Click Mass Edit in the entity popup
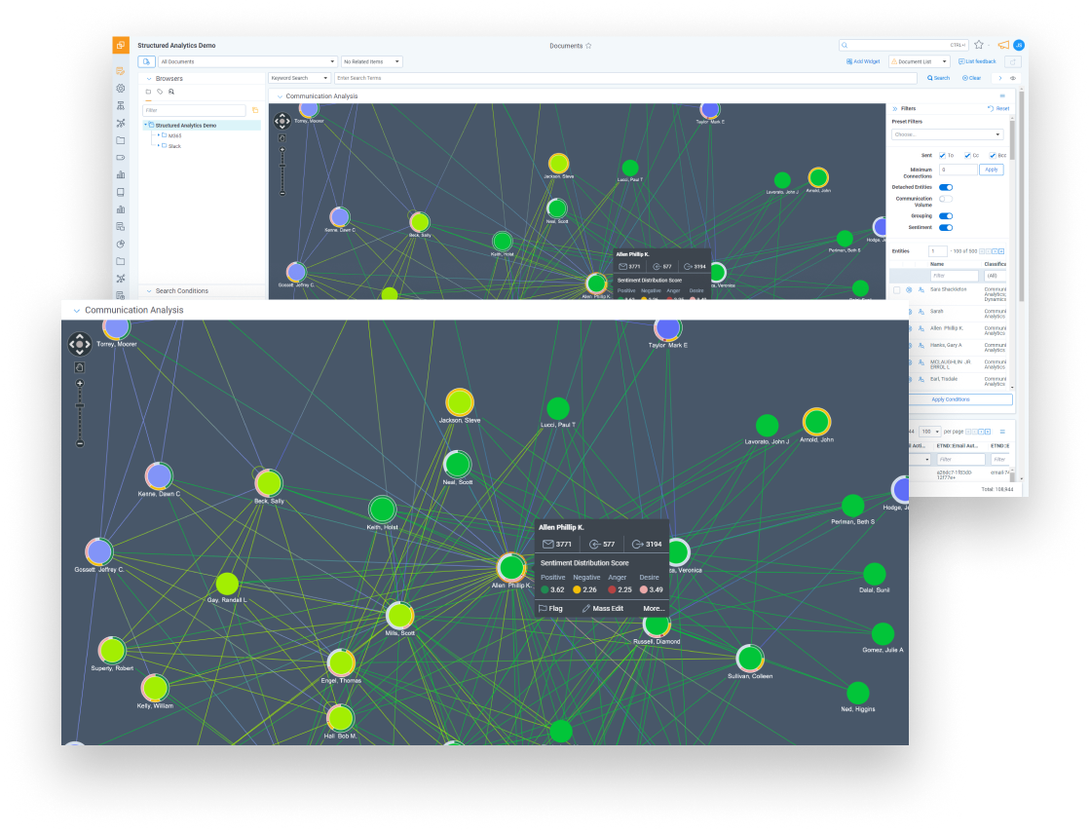This screenshot has height=832, width=1090. (602, 608)
